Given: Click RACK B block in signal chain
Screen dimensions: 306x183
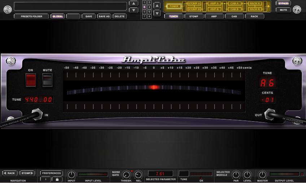Looking at the screenshot, I should 255,9.
